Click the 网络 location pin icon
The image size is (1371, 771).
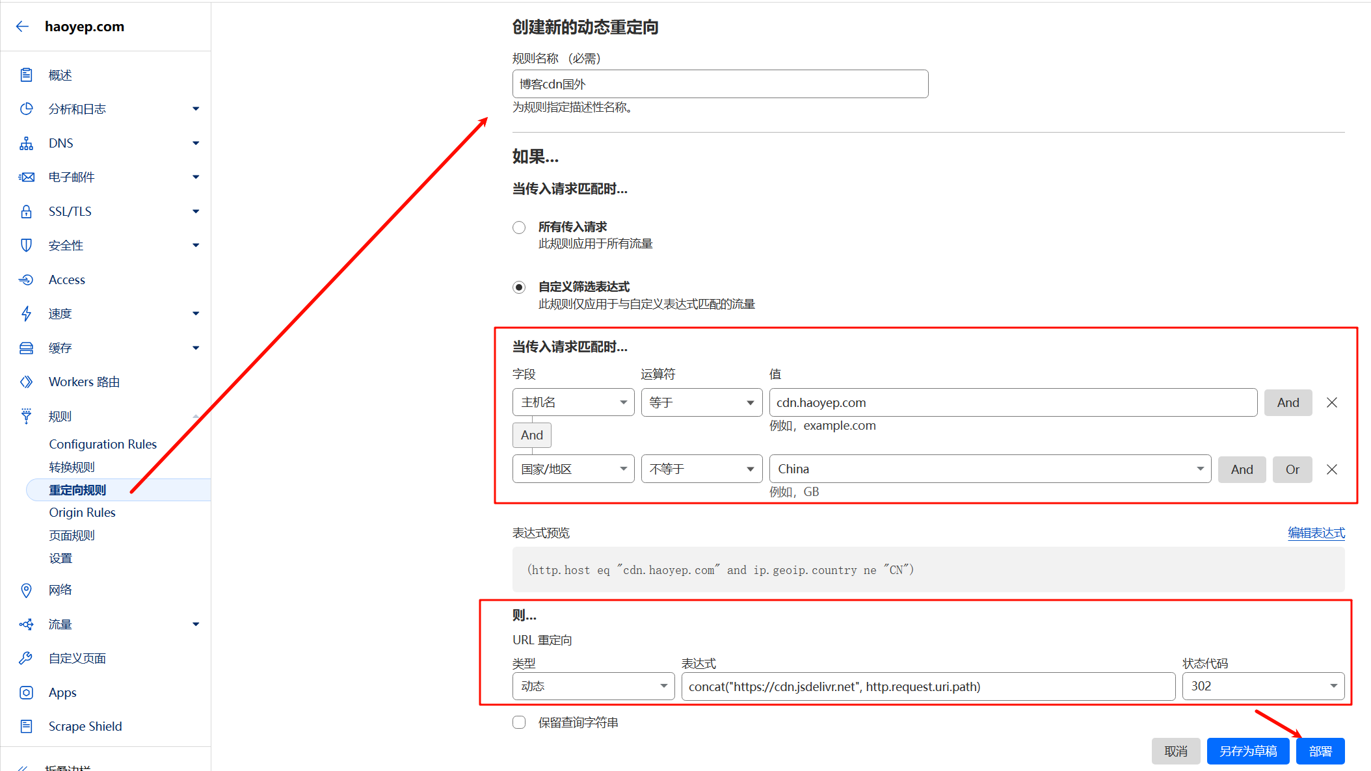(26, 590)
